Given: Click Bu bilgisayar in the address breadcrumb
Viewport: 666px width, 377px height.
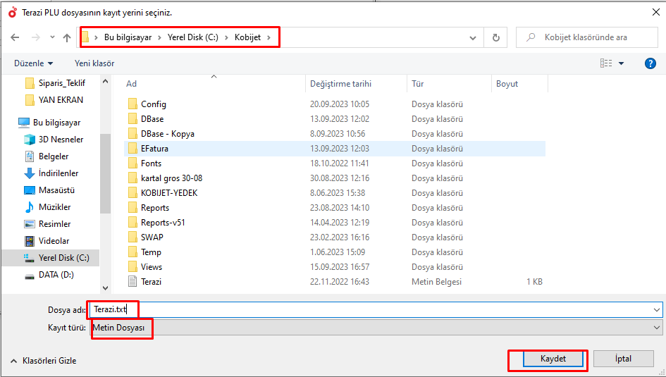Looking at the screenshot, I should [128, 37].
